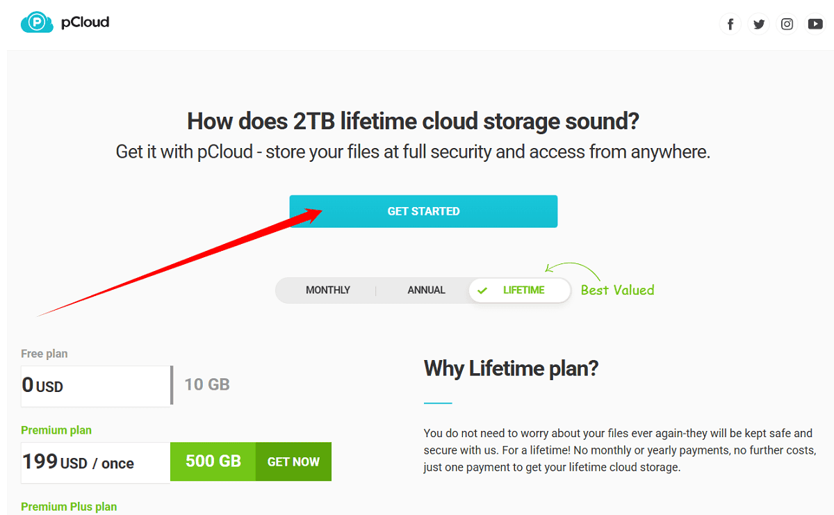Click the Best Valued label
The height and width of the screenshot is (515, 834).
616,290
